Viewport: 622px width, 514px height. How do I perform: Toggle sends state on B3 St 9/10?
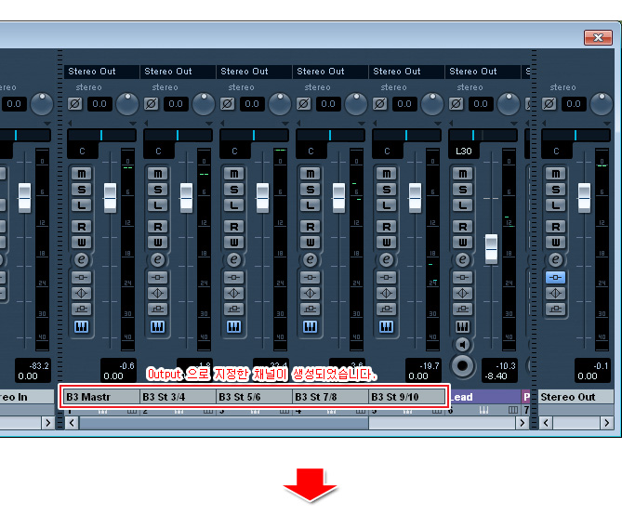[x=386, y=309]
